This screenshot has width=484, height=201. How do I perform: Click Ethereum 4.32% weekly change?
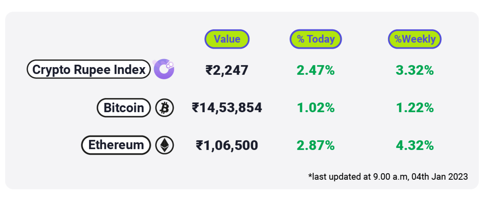[x=415, y=145]
